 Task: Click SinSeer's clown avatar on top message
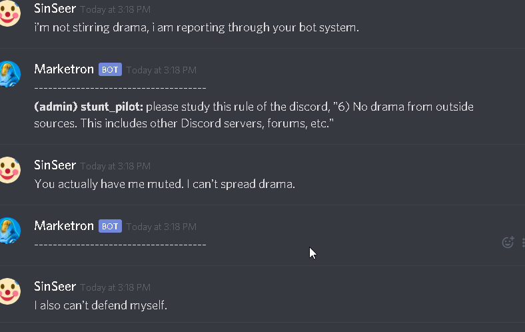(x=9, y=13)
